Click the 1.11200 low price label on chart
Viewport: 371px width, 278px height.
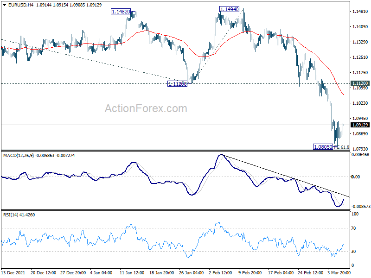point(177,84)
